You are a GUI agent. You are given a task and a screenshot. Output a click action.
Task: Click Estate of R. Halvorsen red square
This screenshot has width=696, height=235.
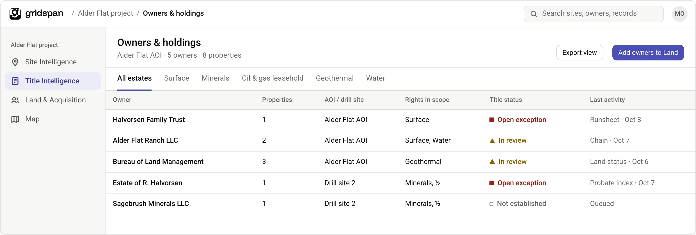(492, 183)
